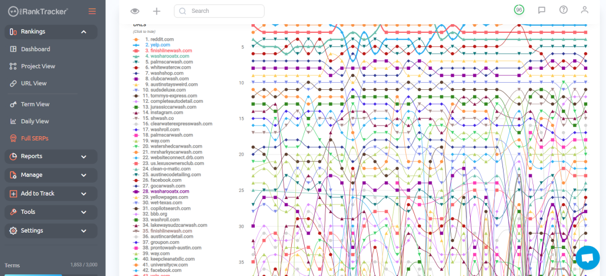Expand the Tools section chevron
Viewport: 606px width, 276px height.
coord(84,212)
